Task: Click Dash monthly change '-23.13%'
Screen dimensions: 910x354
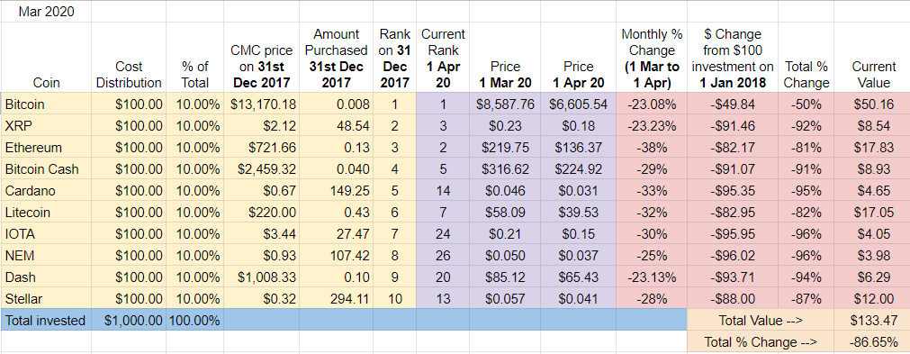Action: [x=651, y=277]
